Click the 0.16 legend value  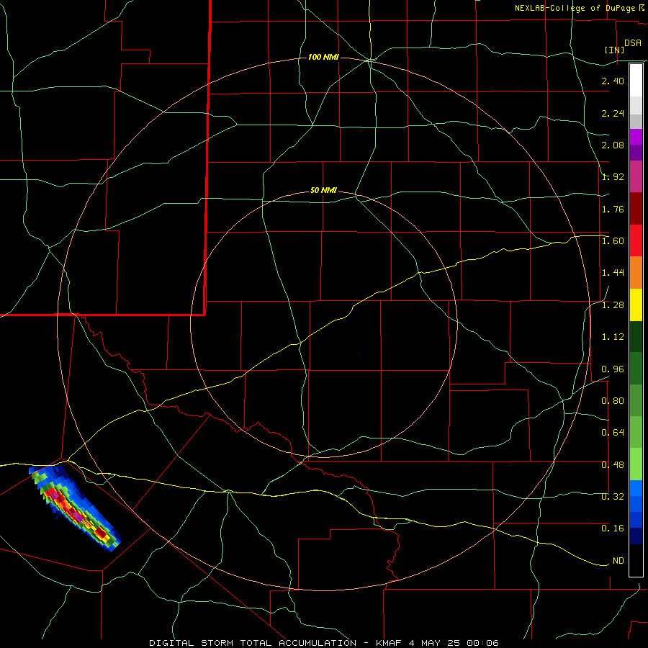point(613,528)
